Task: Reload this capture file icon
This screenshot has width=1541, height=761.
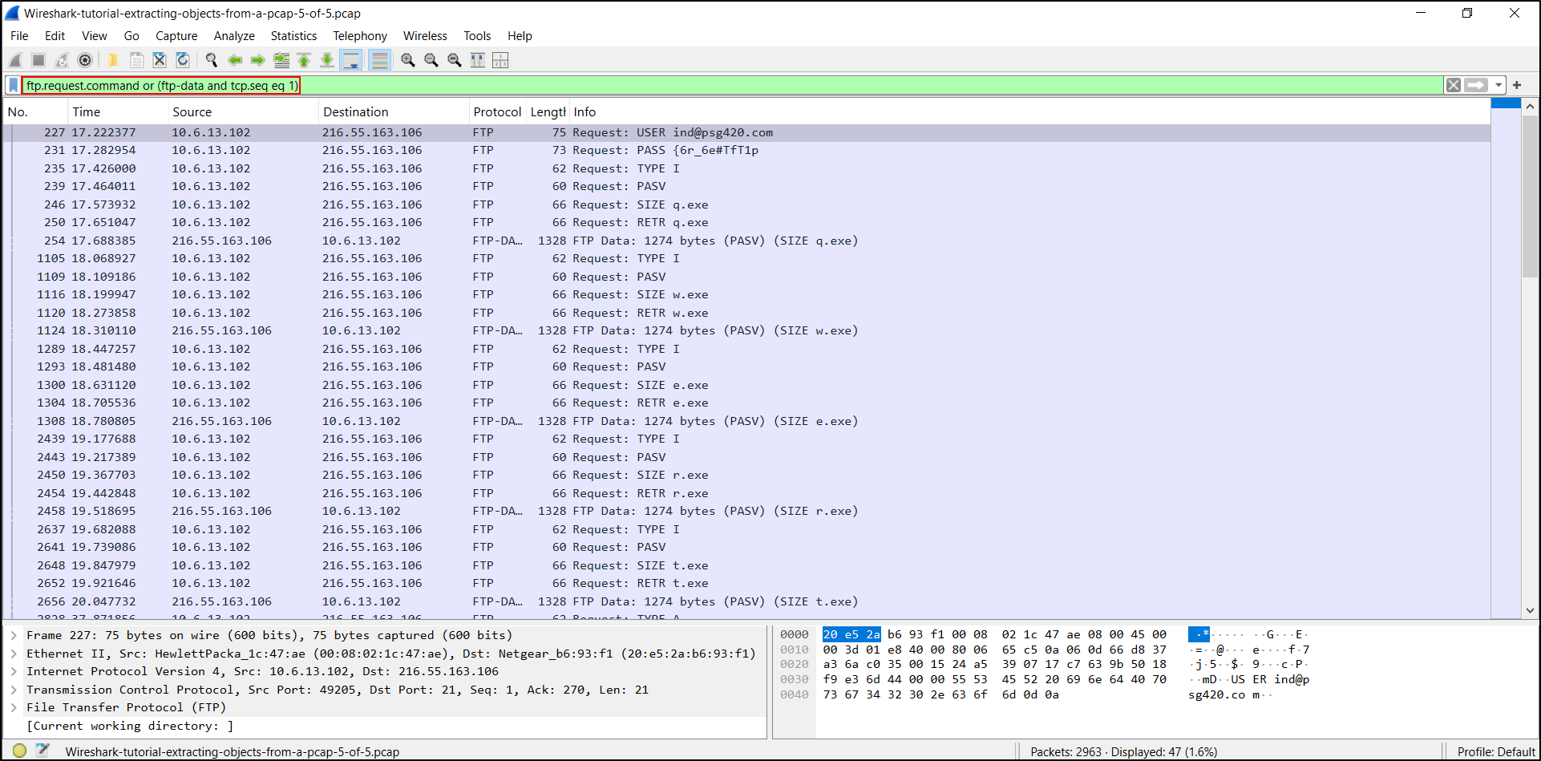Action: point(183,60)
